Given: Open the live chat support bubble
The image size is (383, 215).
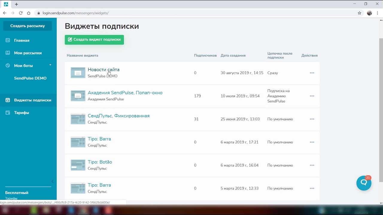Looking at the screenshot, I should tap(364, 183).
